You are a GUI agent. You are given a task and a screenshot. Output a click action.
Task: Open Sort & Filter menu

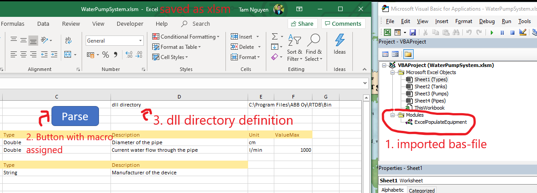click(x=295, y=48)
